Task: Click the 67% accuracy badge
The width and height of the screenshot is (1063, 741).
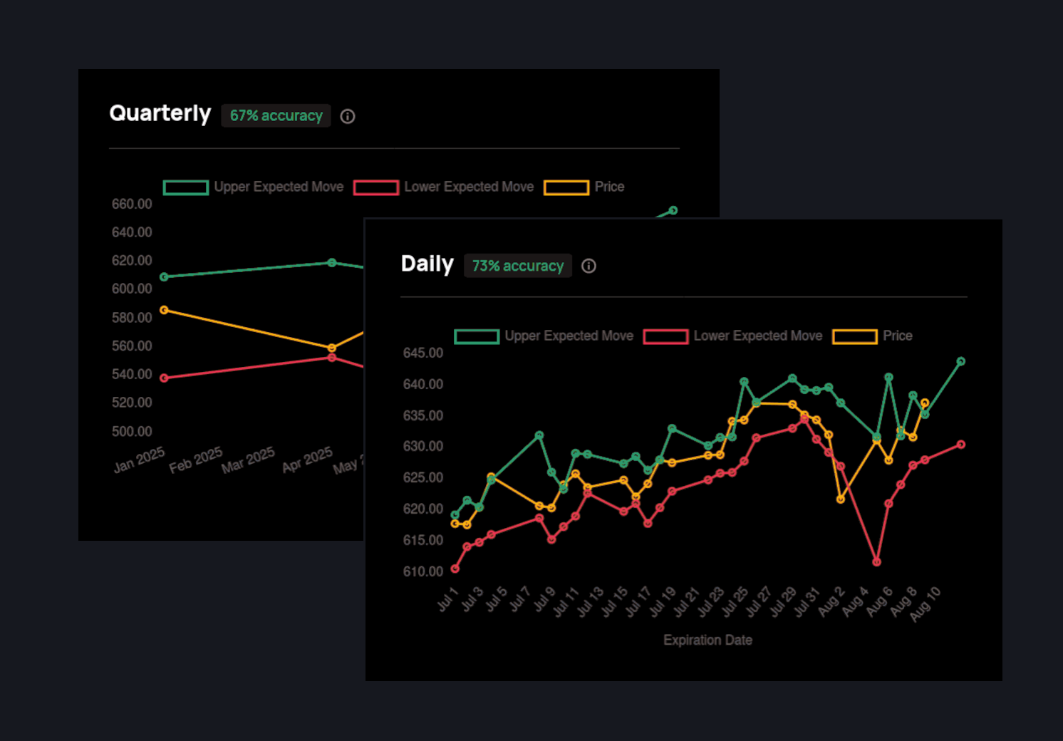Action: [276, 115]
